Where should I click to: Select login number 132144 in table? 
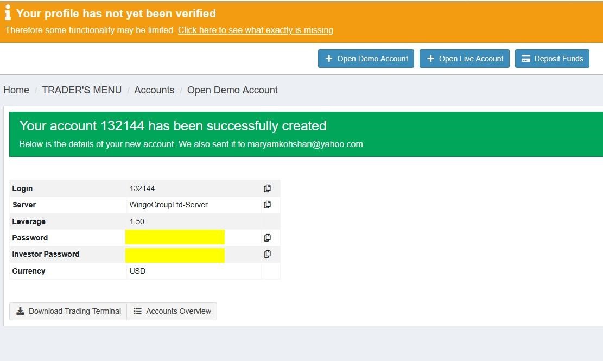tap(142, 188)
